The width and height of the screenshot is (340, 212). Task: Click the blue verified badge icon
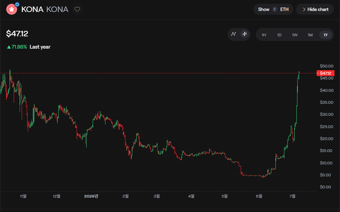pyautogui.click(x=17, y=4)
